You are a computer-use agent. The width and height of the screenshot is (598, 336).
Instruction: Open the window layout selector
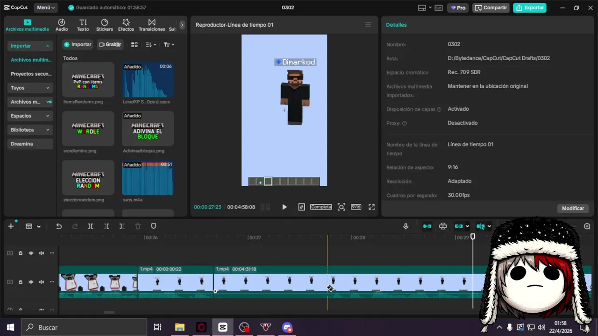point(424,8)
